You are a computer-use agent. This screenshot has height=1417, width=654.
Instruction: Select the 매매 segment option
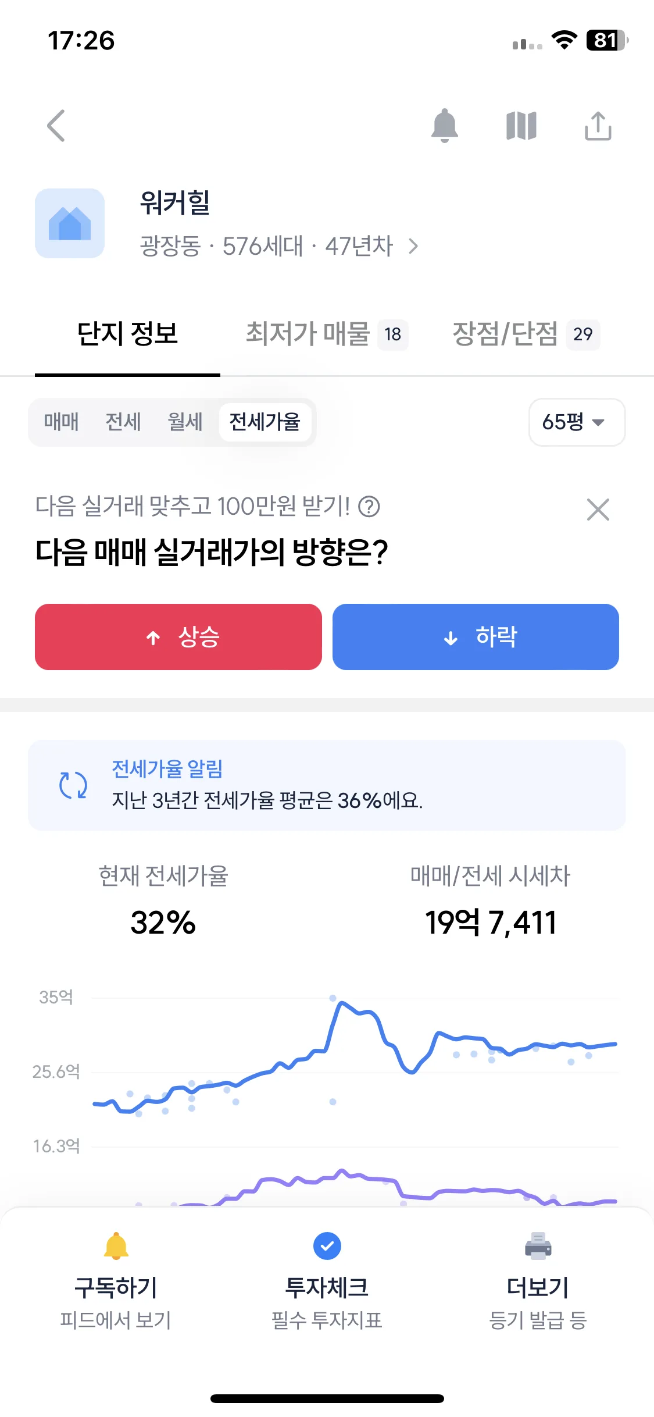pos(61,422)
